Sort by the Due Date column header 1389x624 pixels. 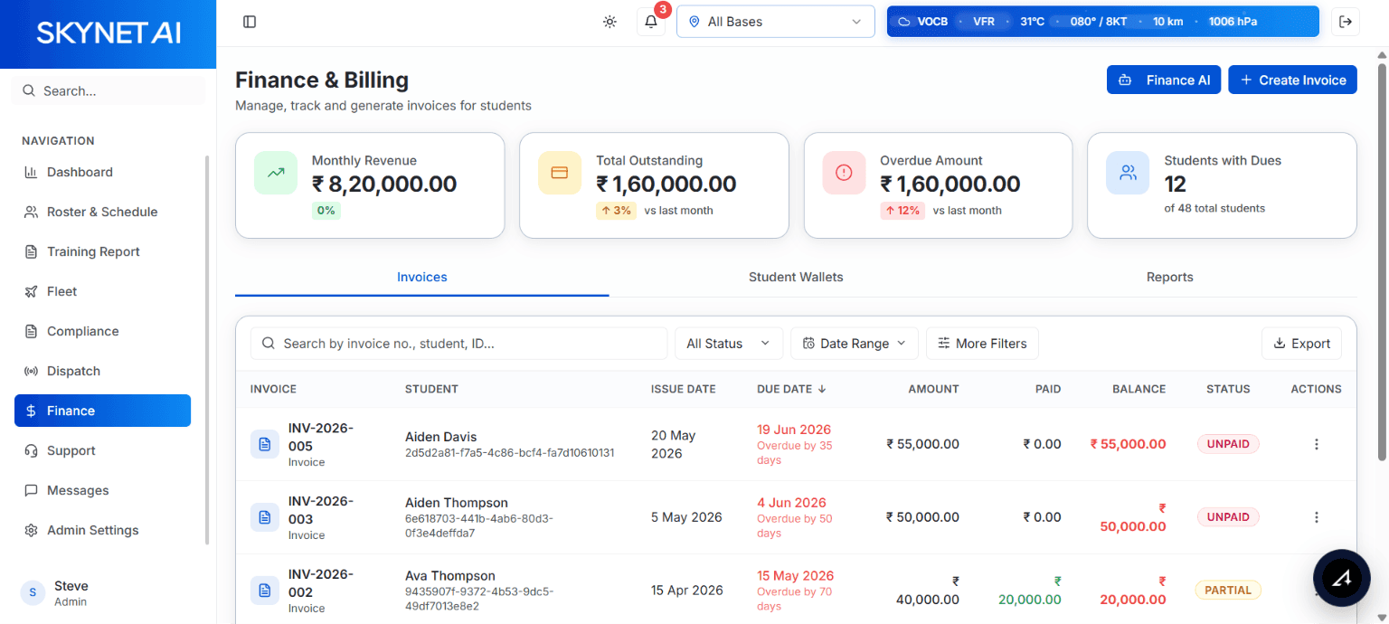click(791, 389)
